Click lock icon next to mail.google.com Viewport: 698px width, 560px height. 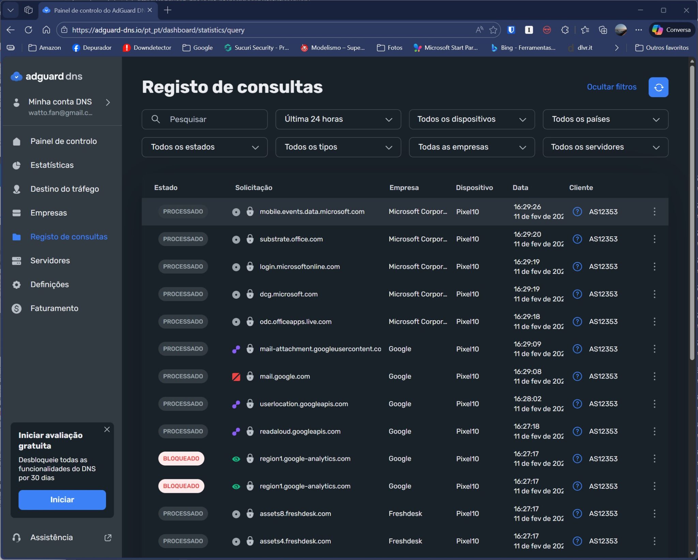(x=250, y=376)
